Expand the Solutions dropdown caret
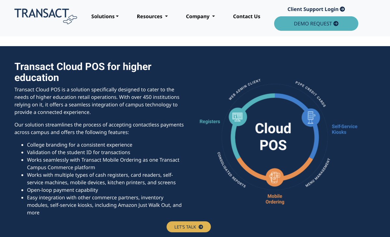 click(117, 16)
